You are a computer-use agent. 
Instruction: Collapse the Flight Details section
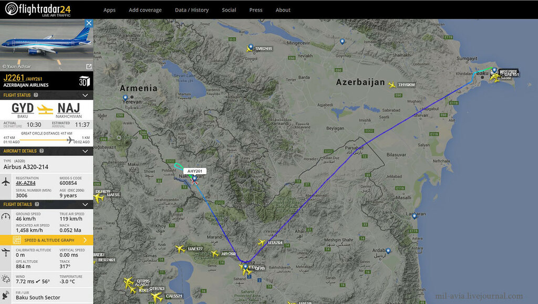click(85, 205)
